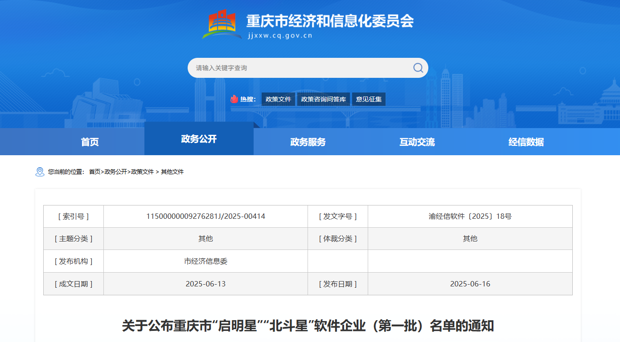Click the 重庆市经济和信息化委员会 site title

click(330, 21)
